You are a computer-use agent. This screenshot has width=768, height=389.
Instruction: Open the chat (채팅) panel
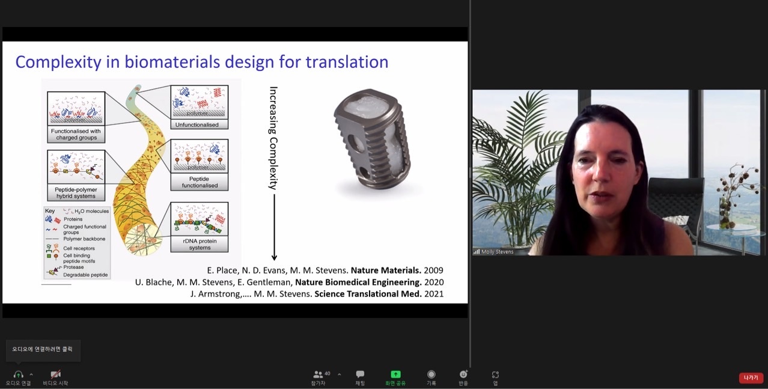pyautogui.click(x=360, y=375)
